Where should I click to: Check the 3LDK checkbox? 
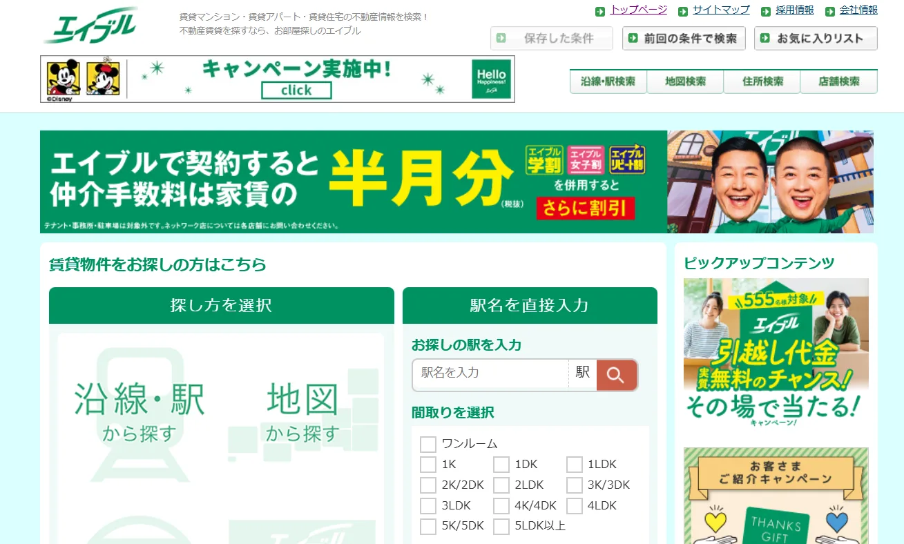tap(428, 506)
